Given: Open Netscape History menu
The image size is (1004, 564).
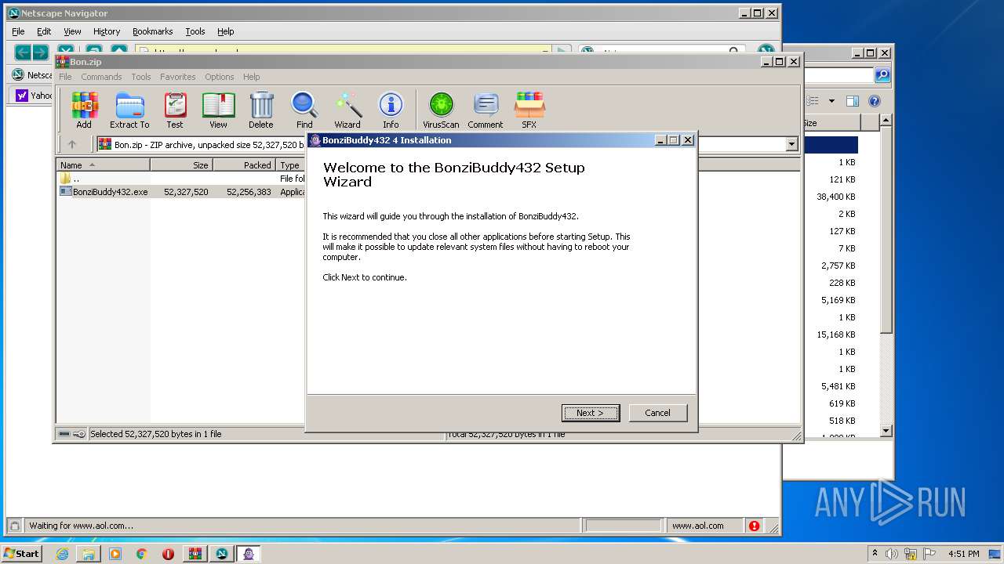Looking at the screenshot, I should tap(107, 31).
